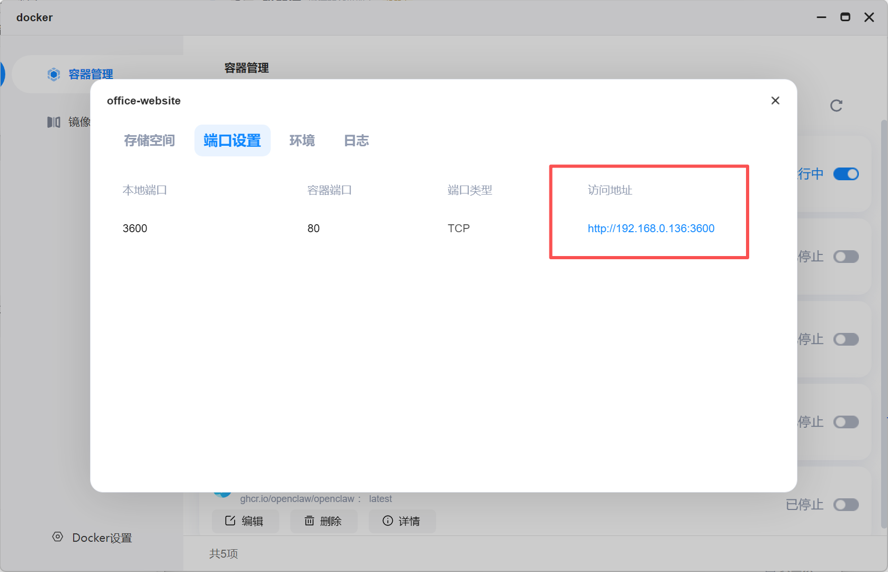Enable the second container's stopped toggle
This screenshot has height=572, width=888.
pos(846,257)
